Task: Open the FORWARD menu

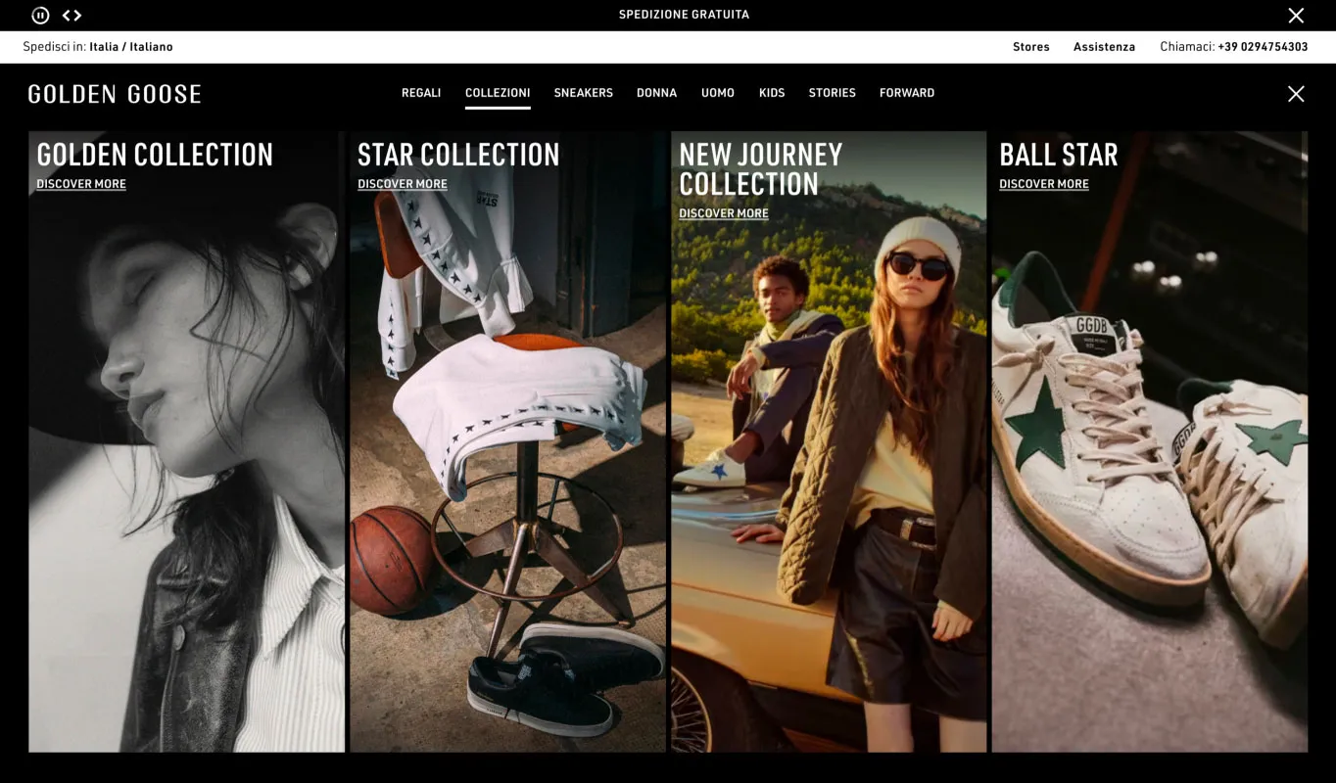Action: pyautogui.click(x=907, y=92)
